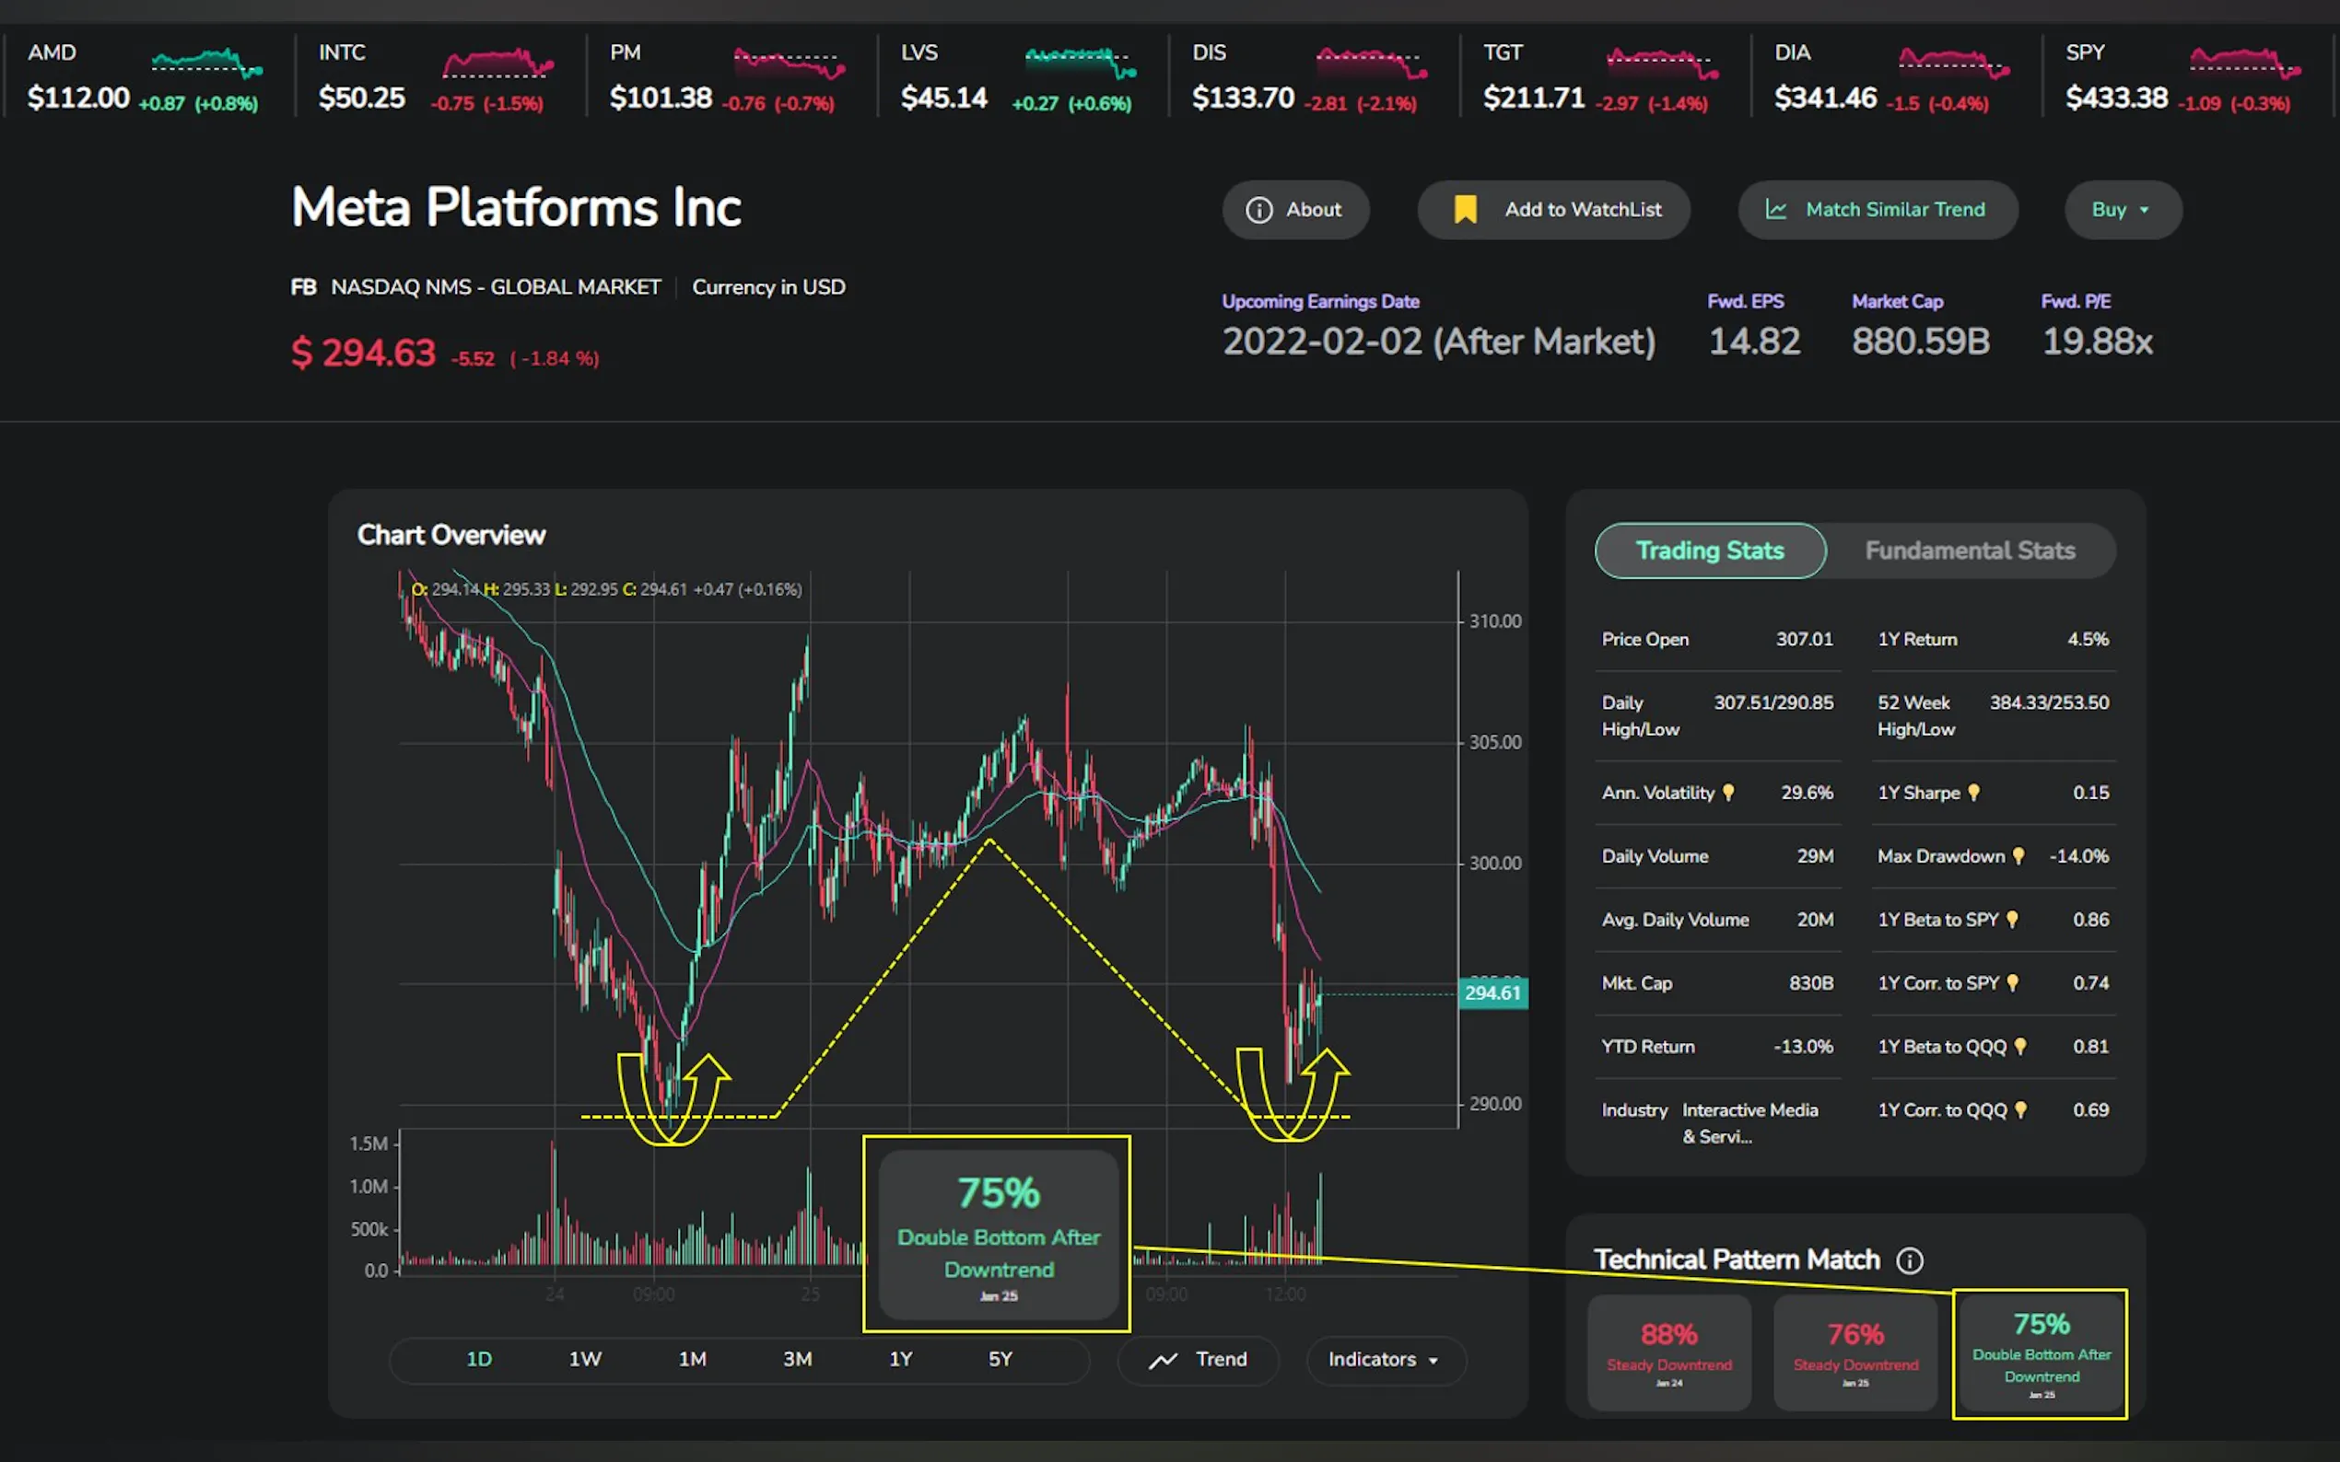Expand the Indicators dropdown
Screen dimensions: 2340x1462
click(x=1385, y=1360)
